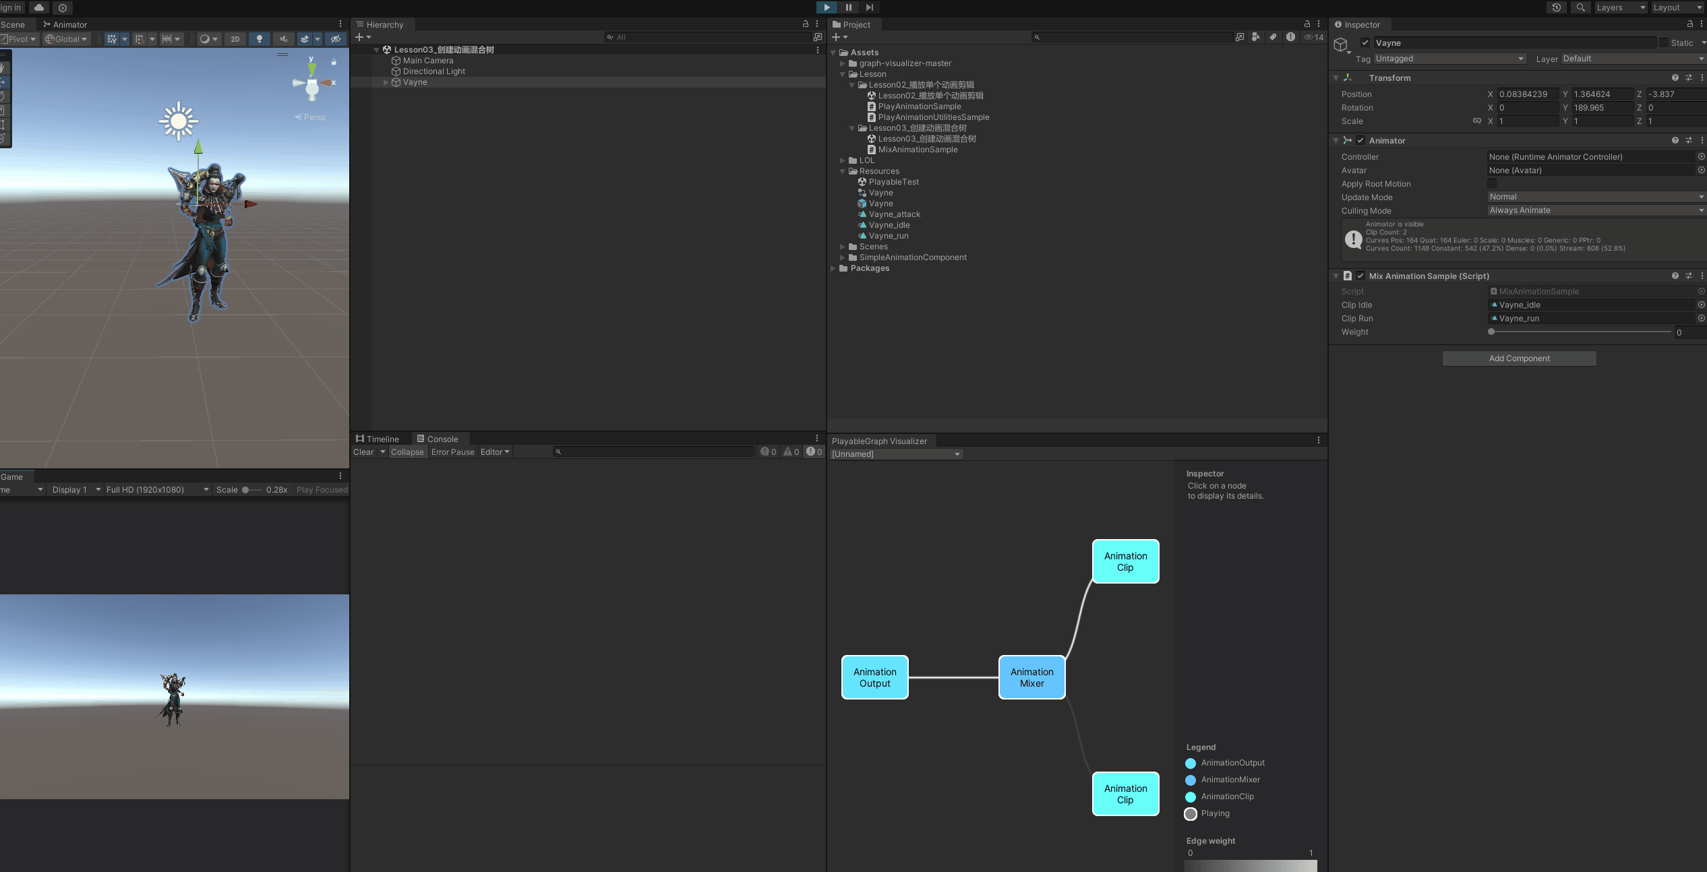
Task: Click Animator component help icon
Action: tap(1675, 141)
